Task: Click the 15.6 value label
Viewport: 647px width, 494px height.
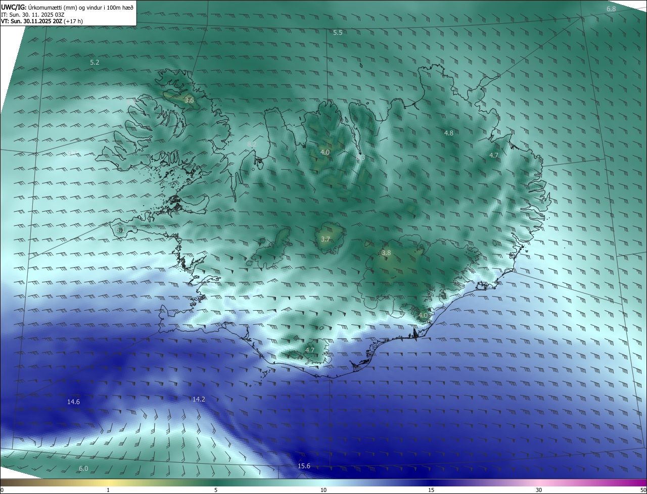Action: (304, 466)
